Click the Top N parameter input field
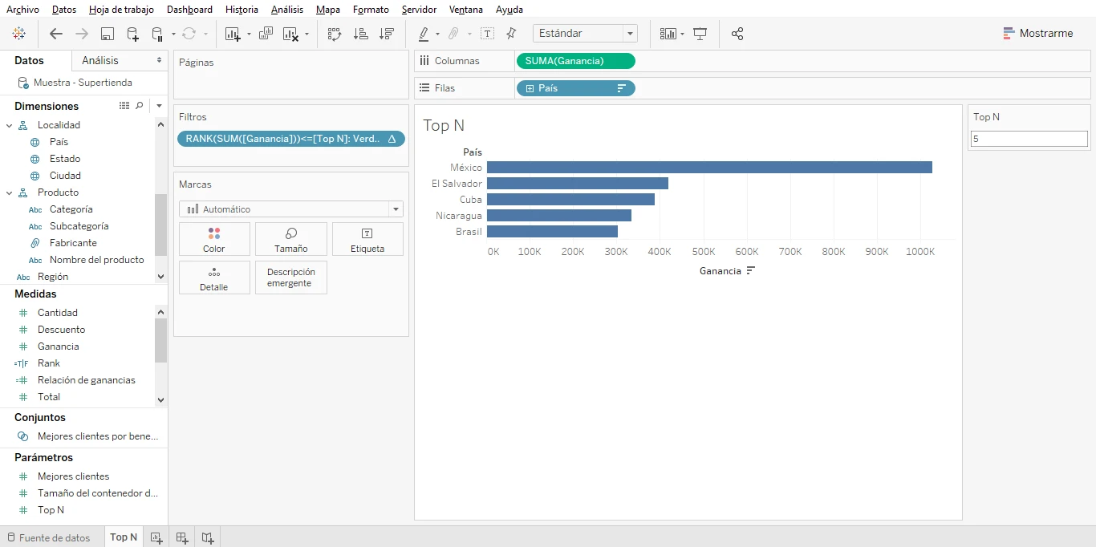The image size is (1096, 547). pyautogui.click(x=1029, y=139)
